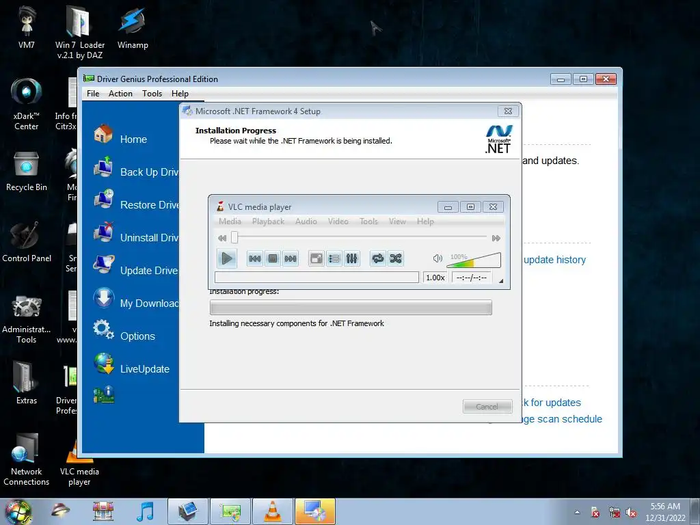
Task: Open the VLC Video menu
Action: [338, 221]
